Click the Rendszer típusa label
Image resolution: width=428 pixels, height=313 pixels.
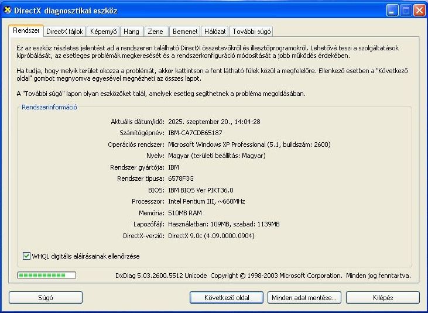(141, 178)
